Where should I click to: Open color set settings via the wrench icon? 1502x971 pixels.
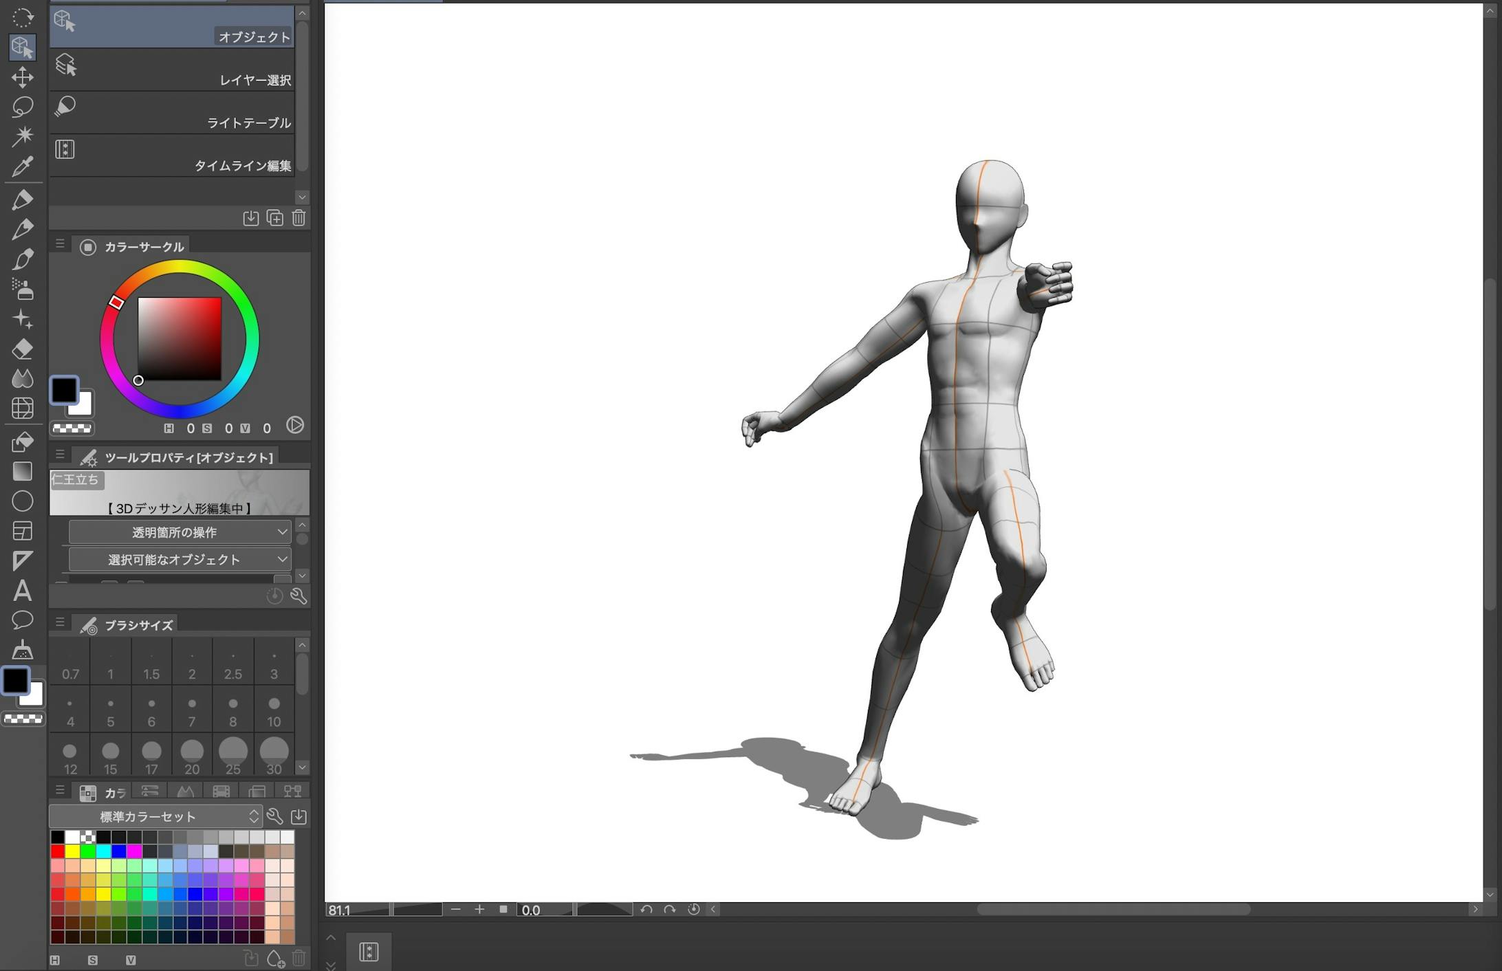point(275,816)
